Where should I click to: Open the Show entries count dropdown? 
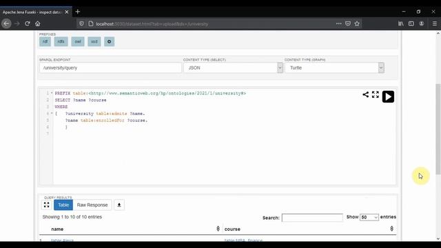pyautogui.click(x=369, y=218)
